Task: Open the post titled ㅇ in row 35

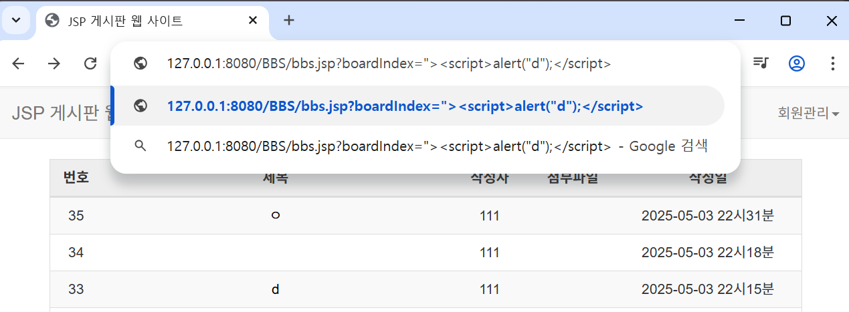Action: (x=275, y=216)
